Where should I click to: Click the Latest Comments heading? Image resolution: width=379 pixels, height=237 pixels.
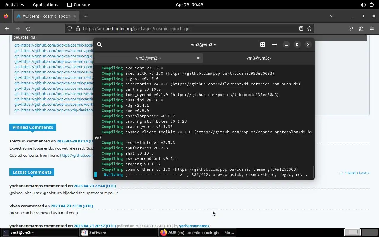tap(32, 172)
